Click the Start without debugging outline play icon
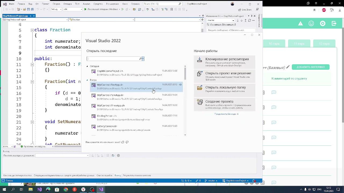344x193 pixels. [123, 9]
